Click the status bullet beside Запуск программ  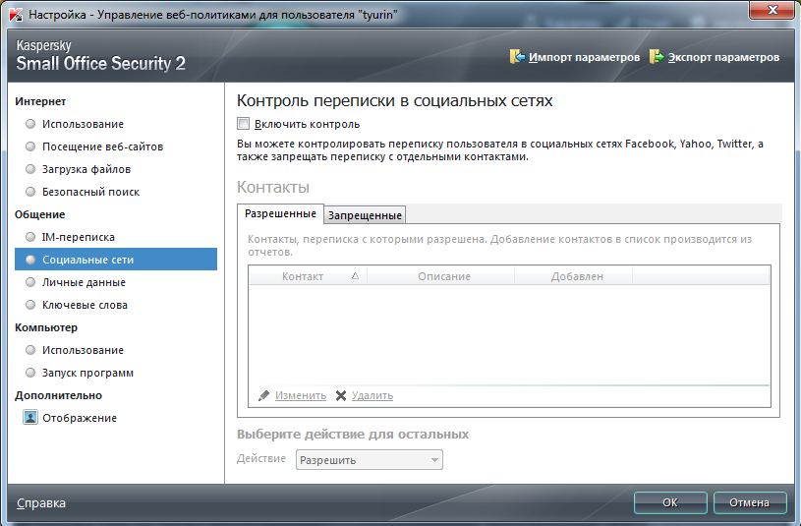[x=30, y=373]
